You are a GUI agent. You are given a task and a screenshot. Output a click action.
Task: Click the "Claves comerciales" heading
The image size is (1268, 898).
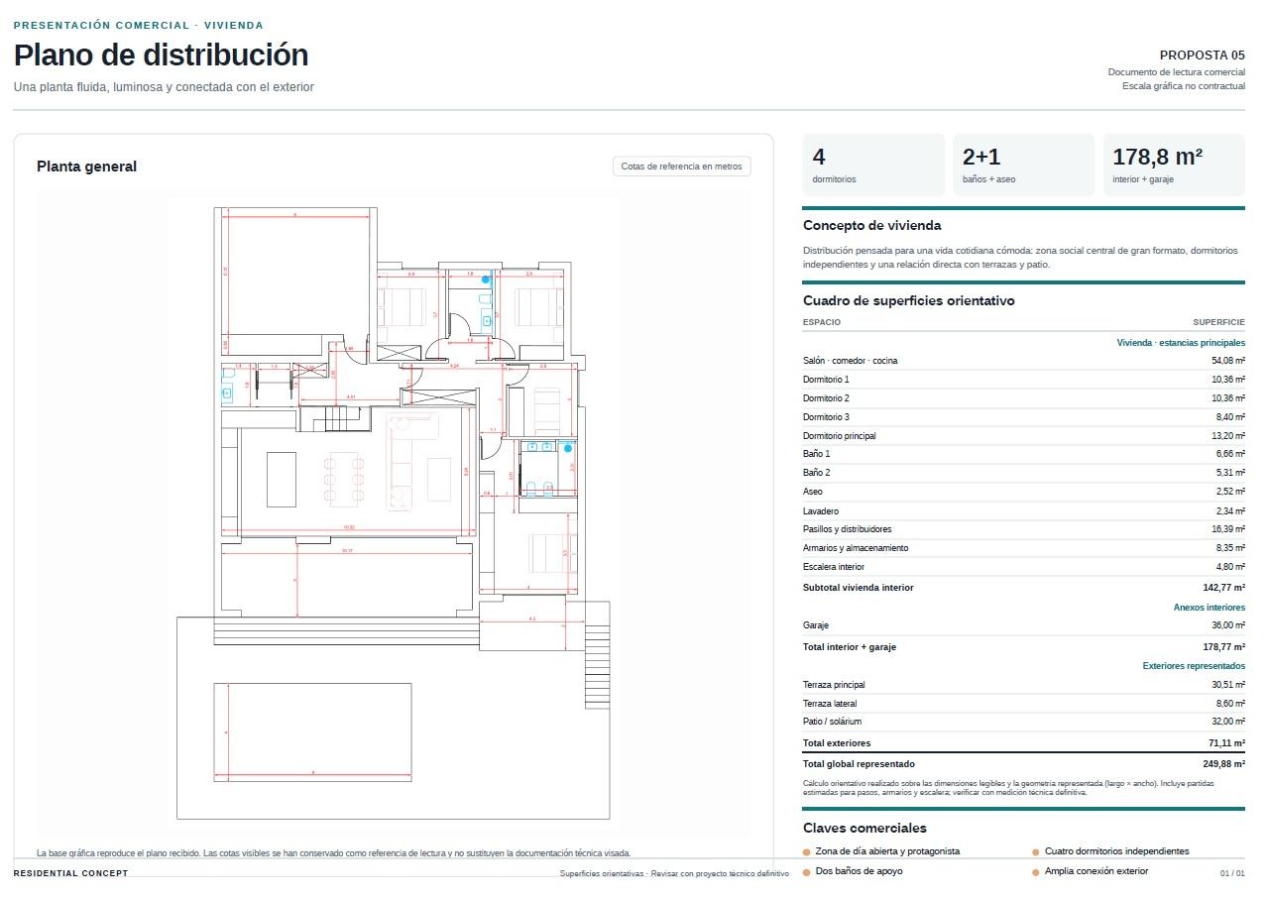click(x=865, y=829)
